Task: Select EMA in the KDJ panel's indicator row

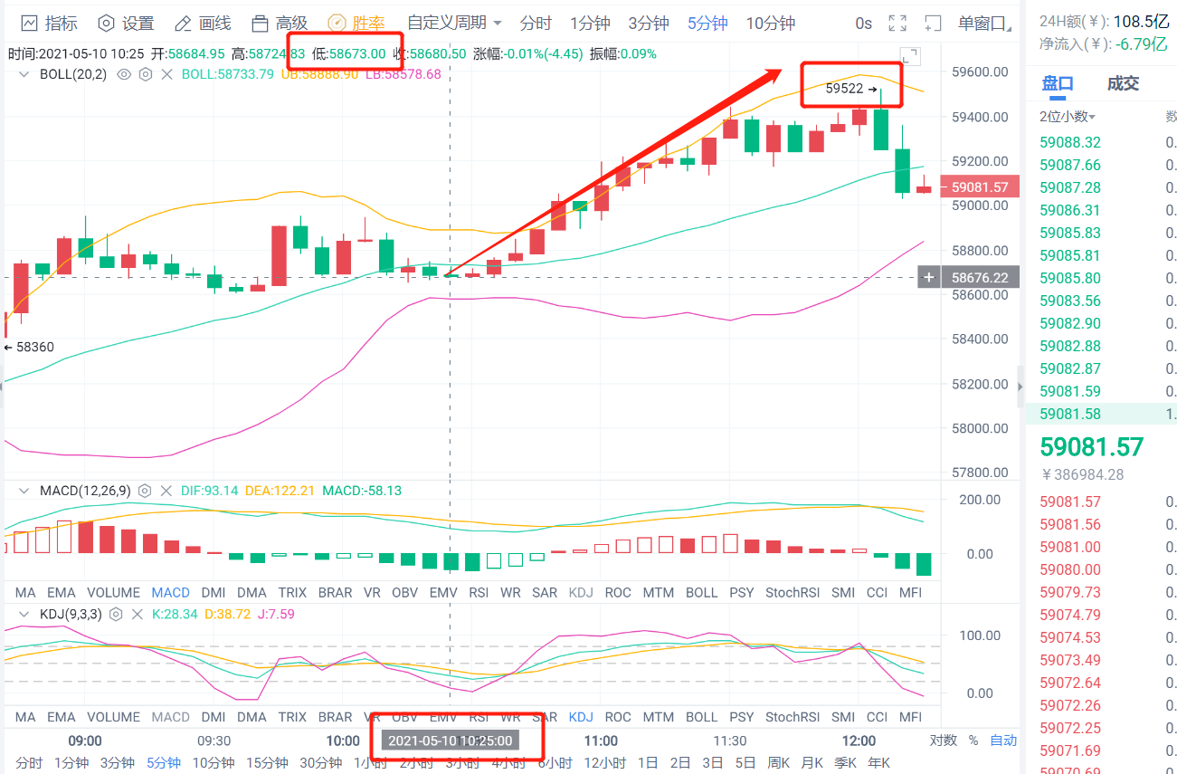Action: pos(62,717)
